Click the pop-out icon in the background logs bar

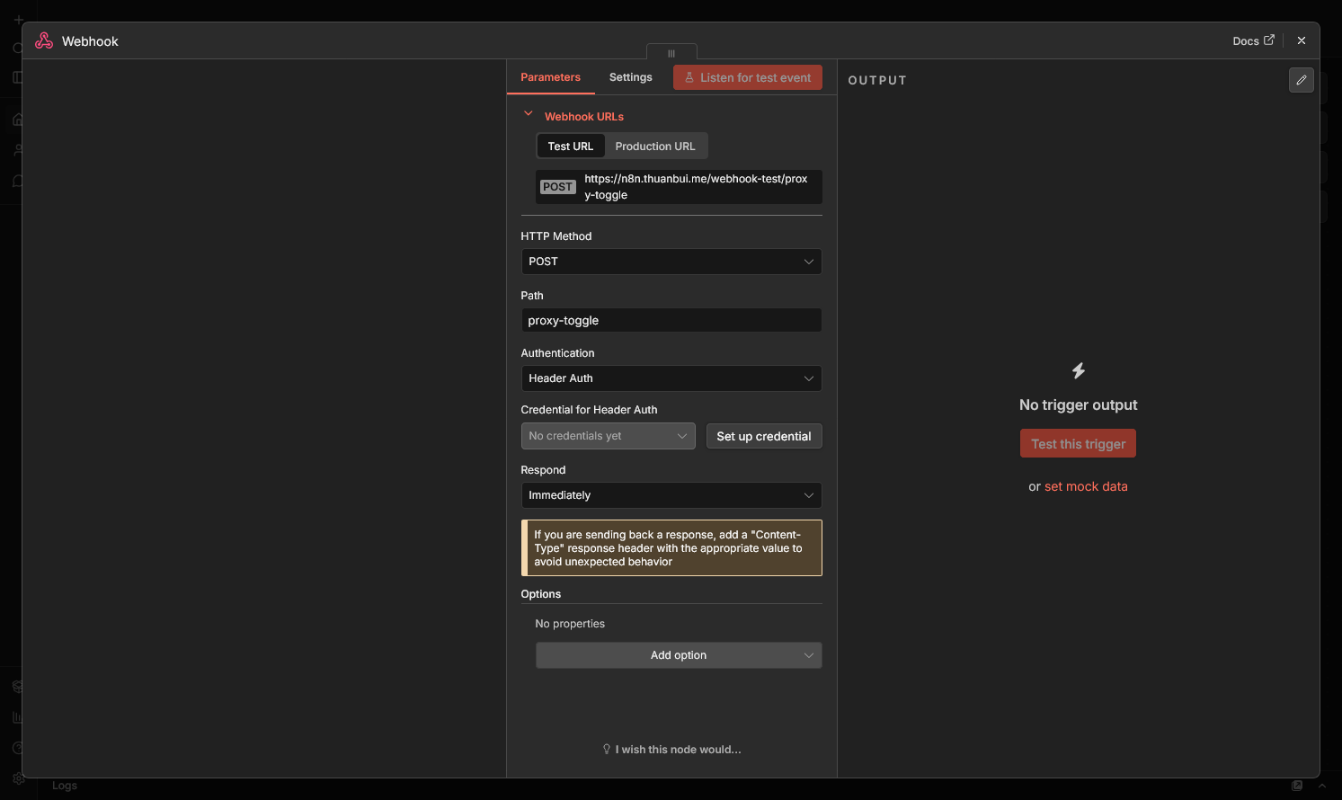1297,786
